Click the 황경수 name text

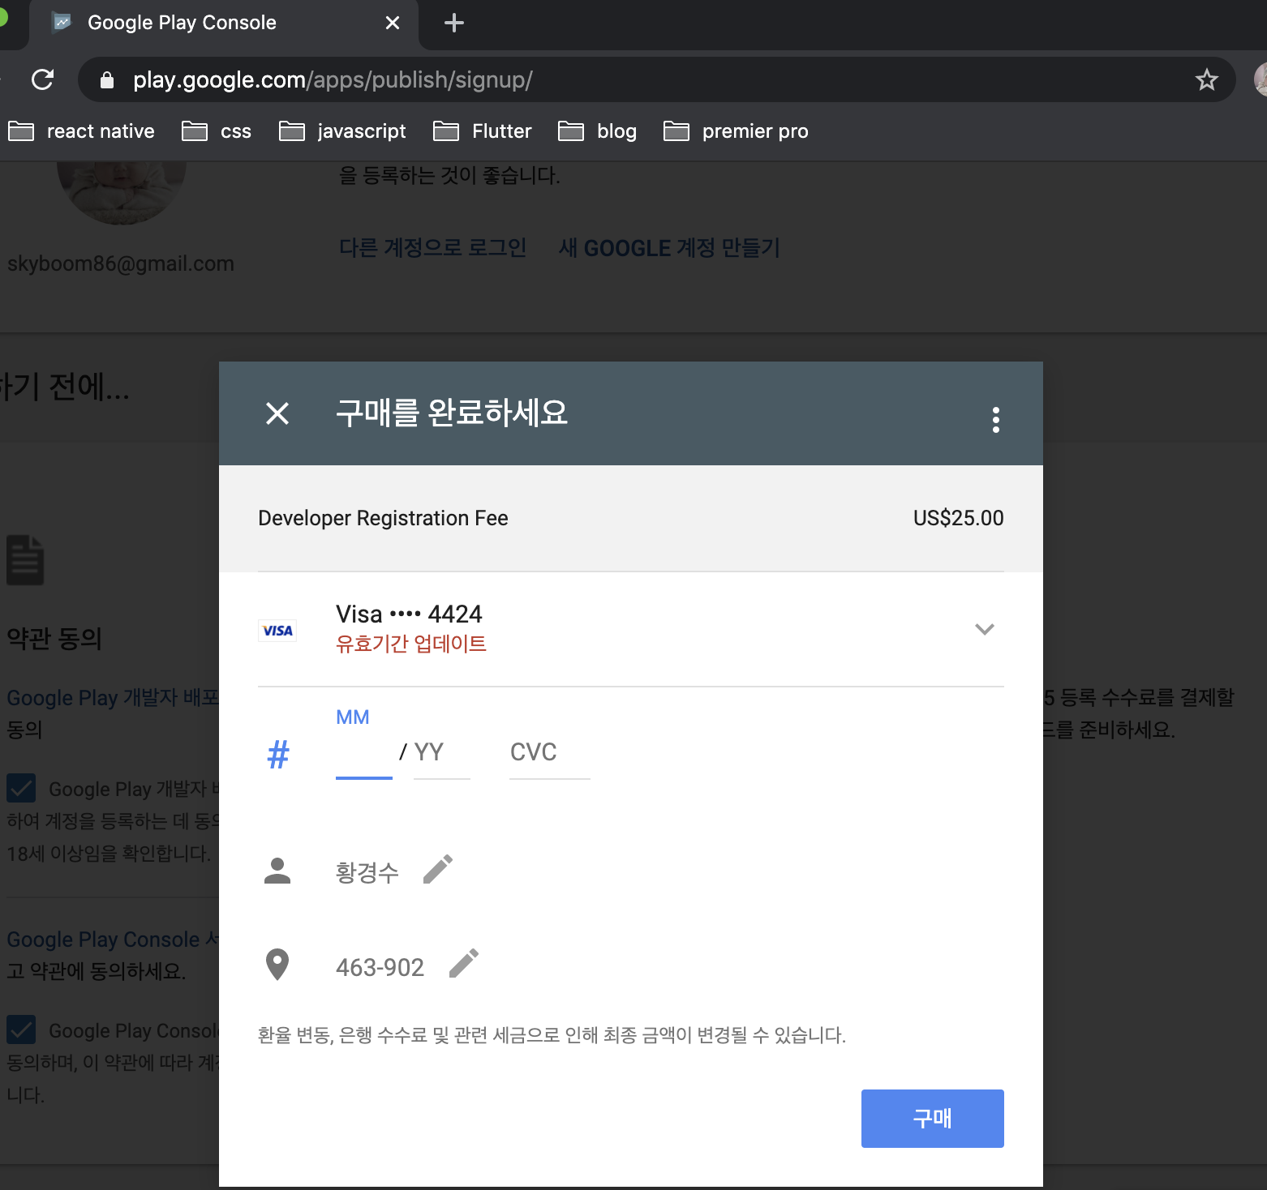pos(367,872)
